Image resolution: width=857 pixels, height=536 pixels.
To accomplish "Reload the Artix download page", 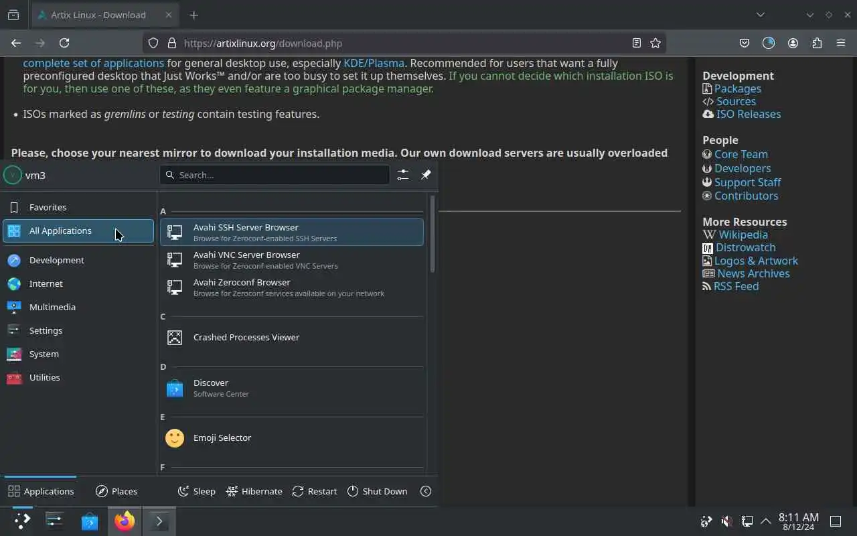I will (64, 43).
